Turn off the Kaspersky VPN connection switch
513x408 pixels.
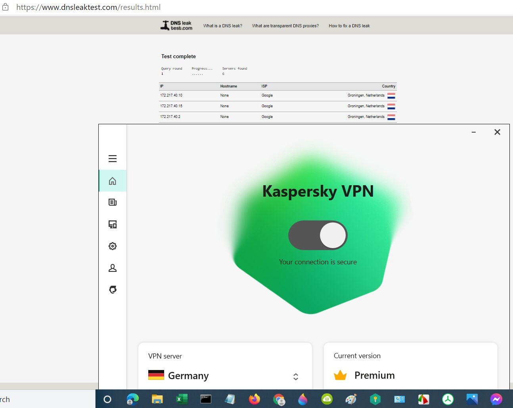[318, 235]
